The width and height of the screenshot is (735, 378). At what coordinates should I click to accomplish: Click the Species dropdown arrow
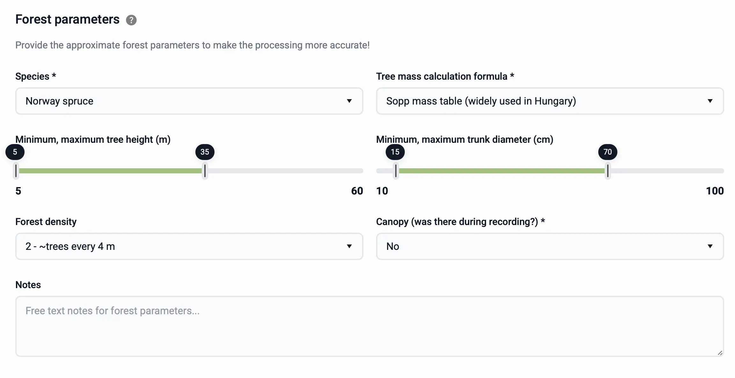[349, 101]
